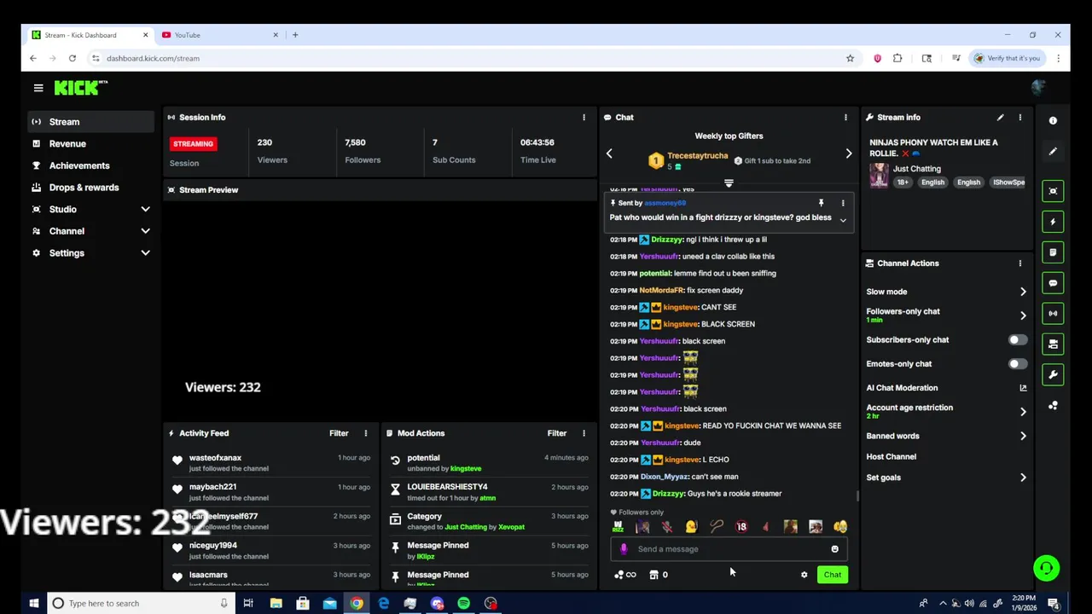Select the 18 emote in emote bar

pyautogui.click(x=741, y=527)
